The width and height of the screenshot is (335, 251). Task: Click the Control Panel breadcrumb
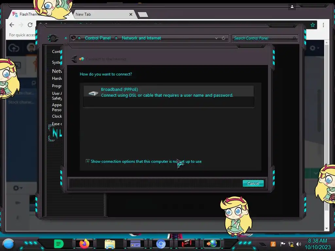click(97, 38)
